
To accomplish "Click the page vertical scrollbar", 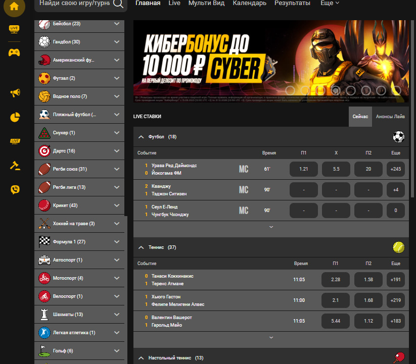I will (412, 109).
